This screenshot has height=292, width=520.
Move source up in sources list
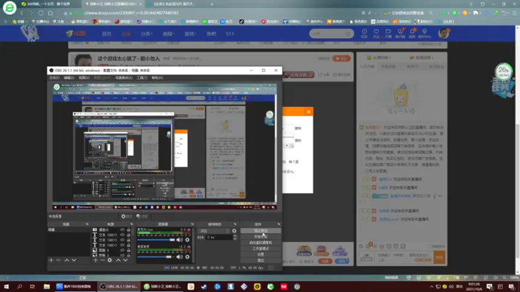pos(118,260)
